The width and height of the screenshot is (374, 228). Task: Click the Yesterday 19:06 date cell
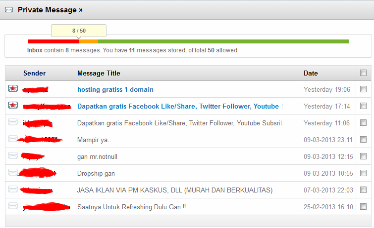327,90
